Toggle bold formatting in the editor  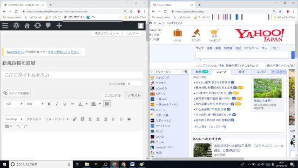[x=49, y=104]
